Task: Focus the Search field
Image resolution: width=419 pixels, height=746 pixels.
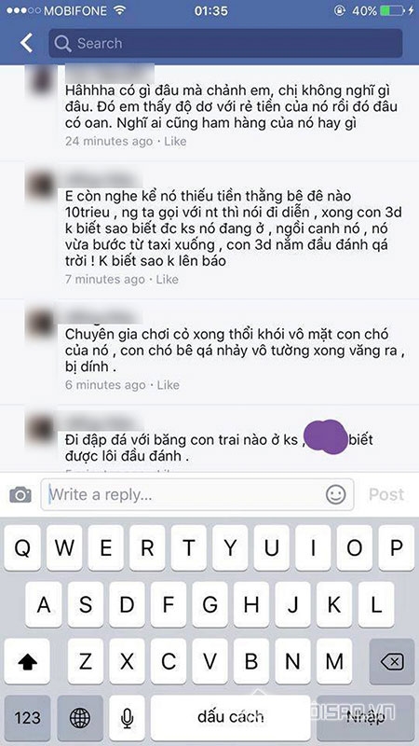Action: [225, 43]
